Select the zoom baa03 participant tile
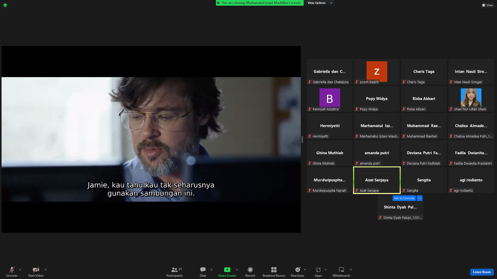The width and height of the screenshot is (497, 279). 377,72
